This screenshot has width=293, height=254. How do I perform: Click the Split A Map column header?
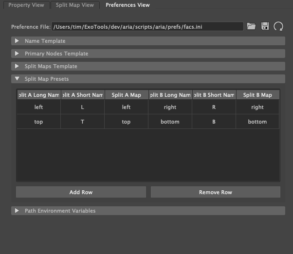[x=127, y=95]
